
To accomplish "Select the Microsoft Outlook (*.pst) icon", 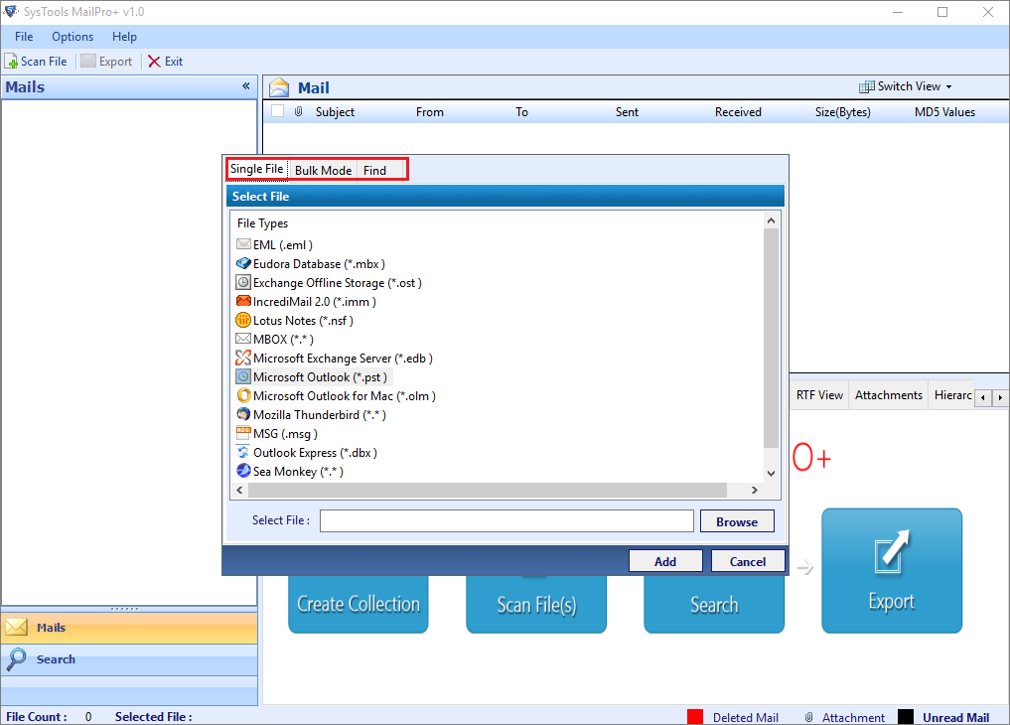I will 243,376.
